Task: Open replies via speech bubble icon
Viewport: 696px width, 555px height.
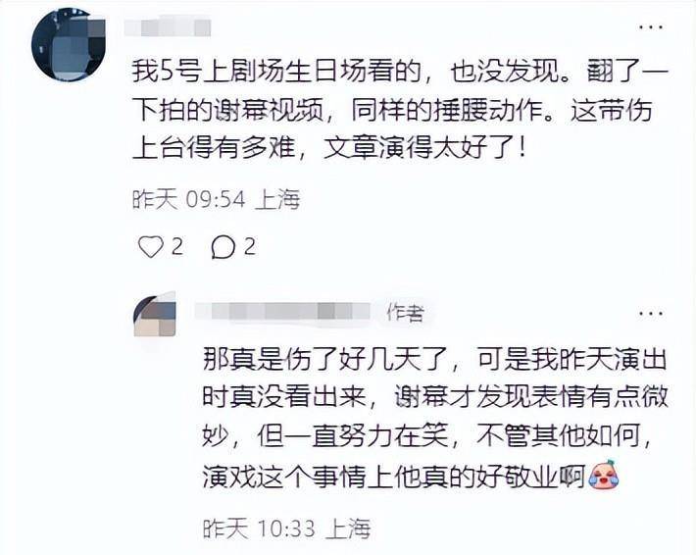Action: click(223, 247)
